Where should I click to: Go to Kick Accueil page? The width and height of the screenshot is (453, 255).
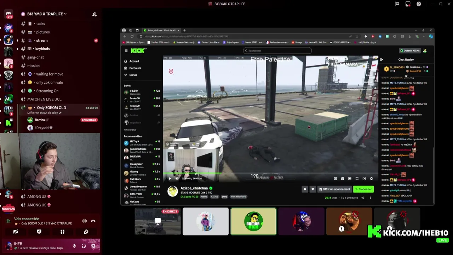coord(132,61)
